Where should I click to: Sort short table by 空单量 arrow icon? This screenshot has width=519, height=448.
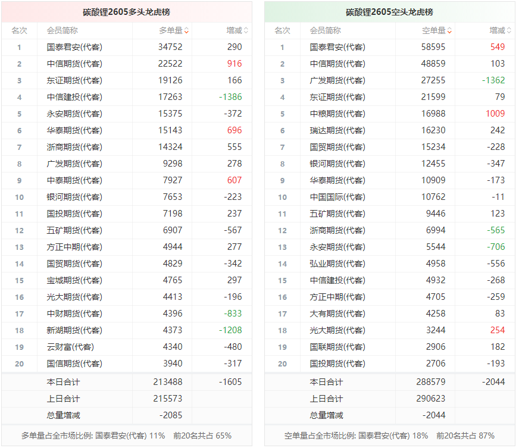point(449,31)
